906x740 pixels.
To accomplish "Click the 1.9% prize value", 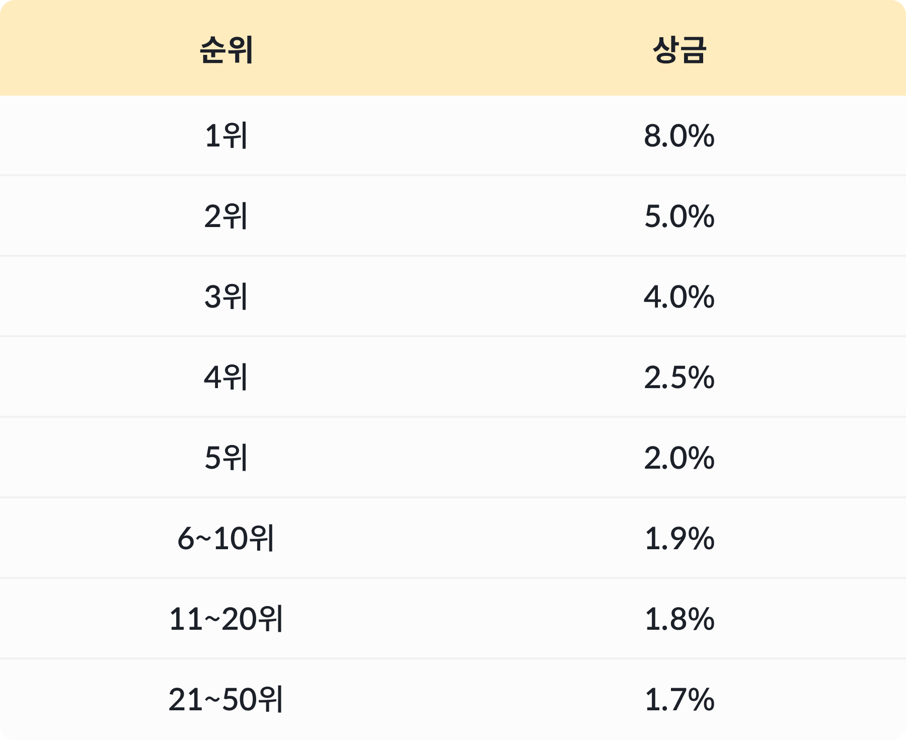I will click(x=679, y=539).
